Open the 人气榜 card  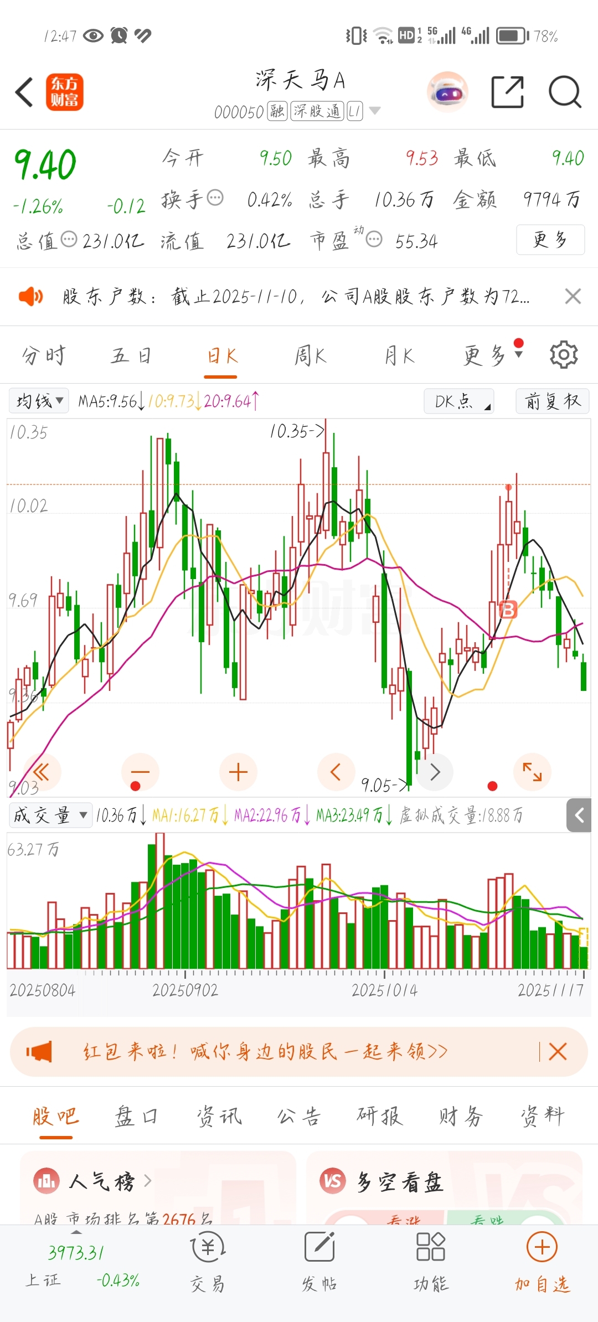click(158, 1187)
